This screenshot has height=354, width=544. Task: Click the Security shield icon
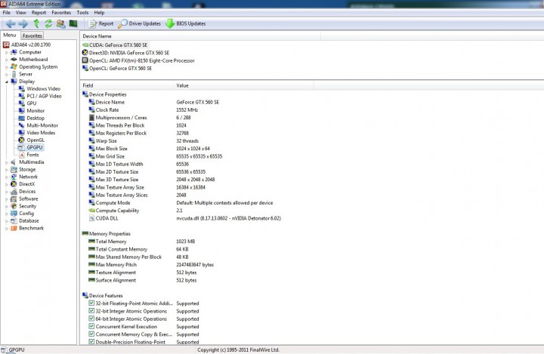(14, 206)
